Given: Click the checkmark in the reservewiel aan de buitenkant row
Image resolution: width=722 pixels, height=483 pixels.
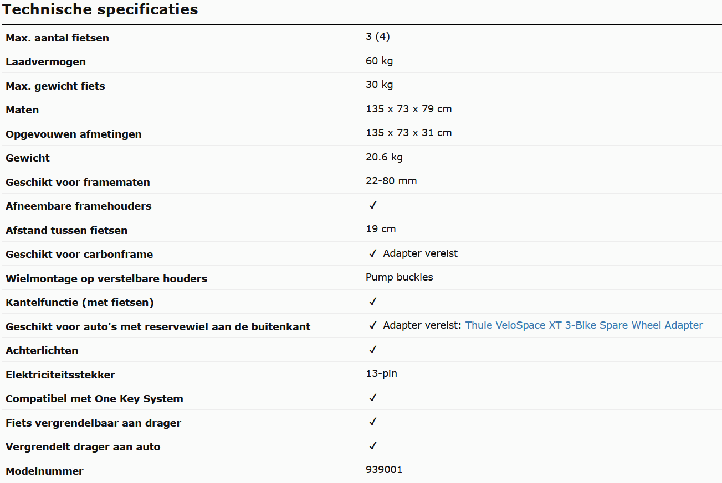Looking at the screenshot, I should [373, 325].
